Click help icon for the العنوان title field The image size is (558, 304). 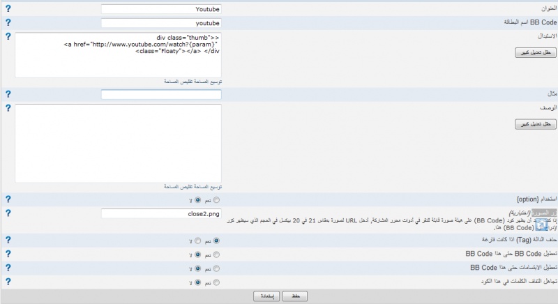(x=8, y=9)
